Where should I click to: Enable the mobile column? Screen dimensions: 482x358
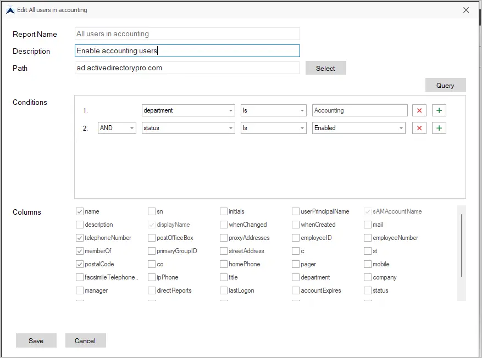click(x=367, y=264)
